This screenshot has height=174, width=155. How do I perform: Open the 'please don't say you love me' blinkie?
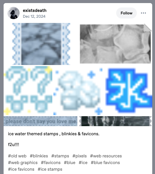point(40,121)
